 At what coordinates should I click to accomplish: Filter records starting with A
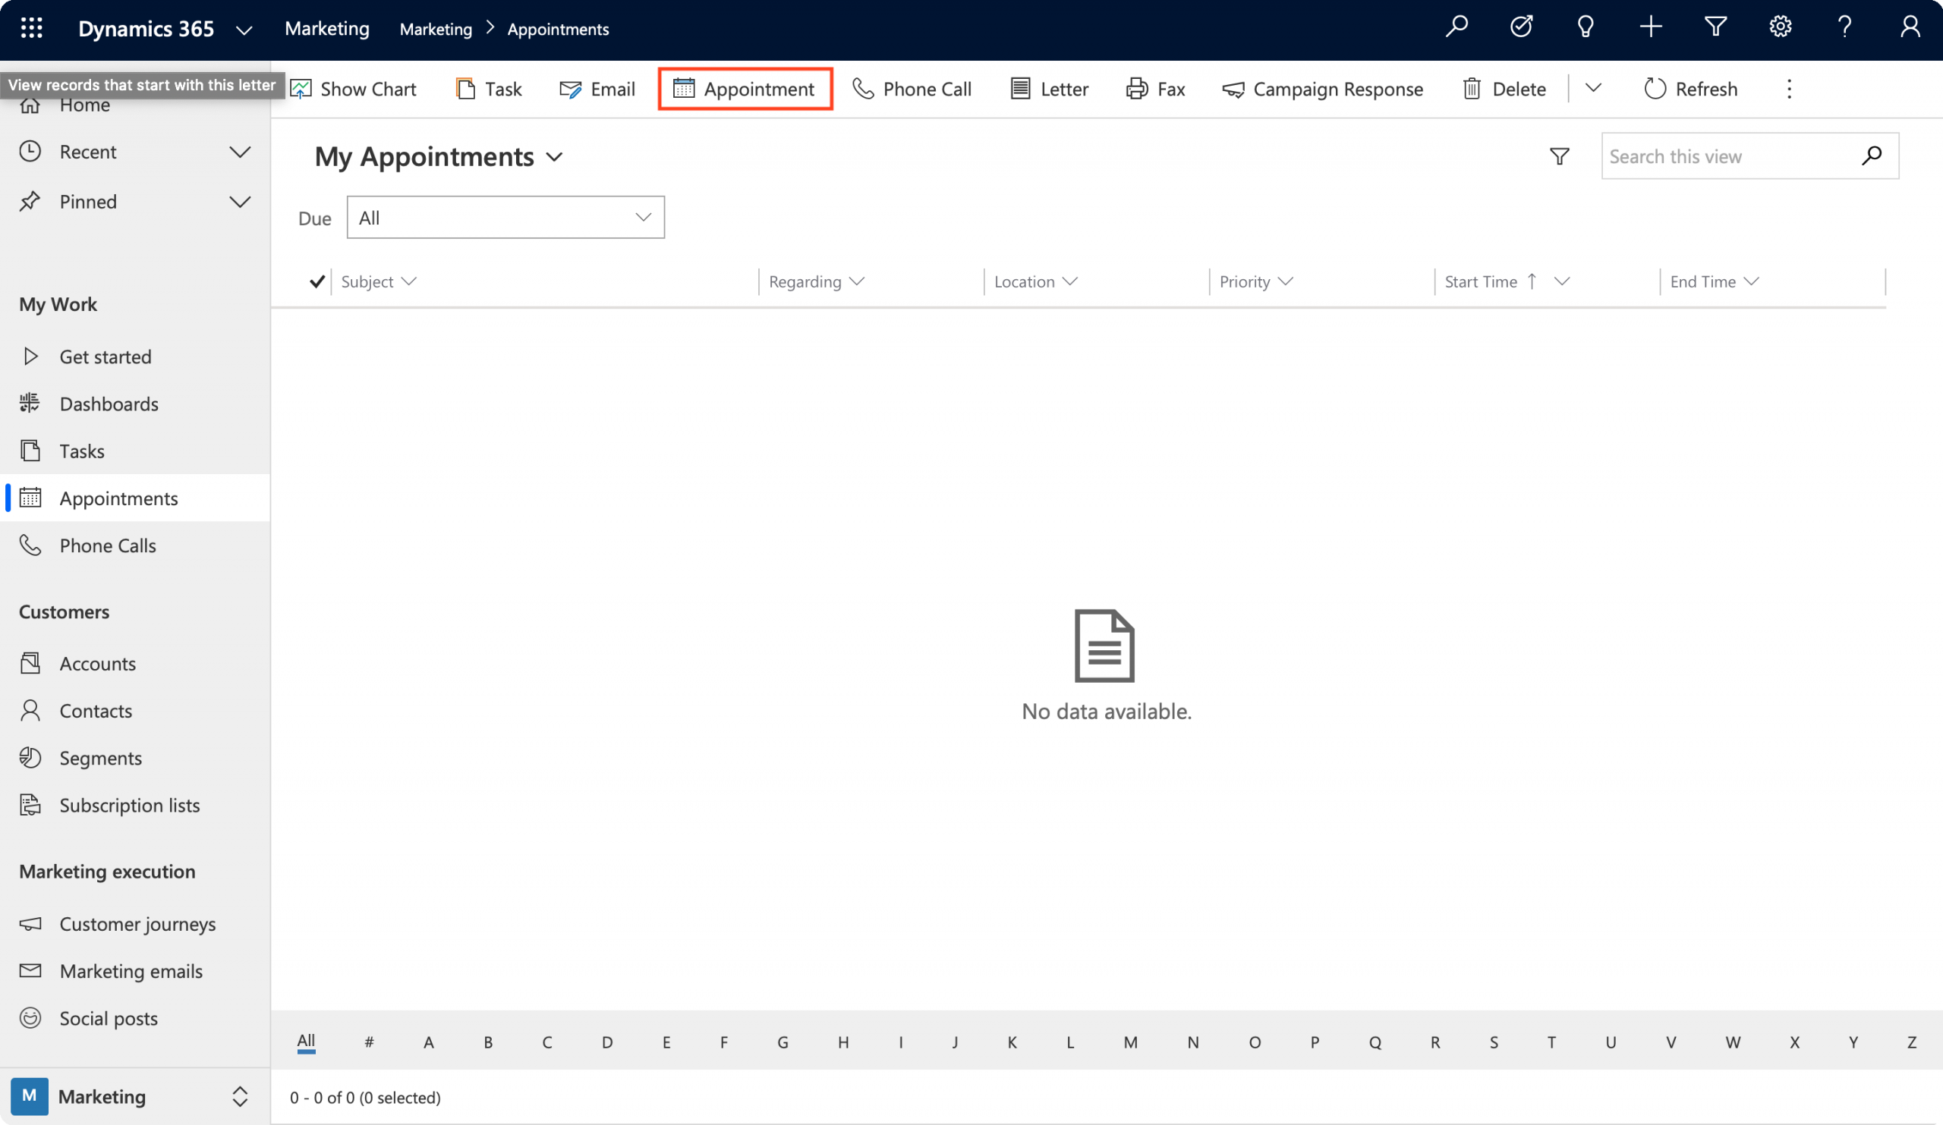(x=429, y=1042)
